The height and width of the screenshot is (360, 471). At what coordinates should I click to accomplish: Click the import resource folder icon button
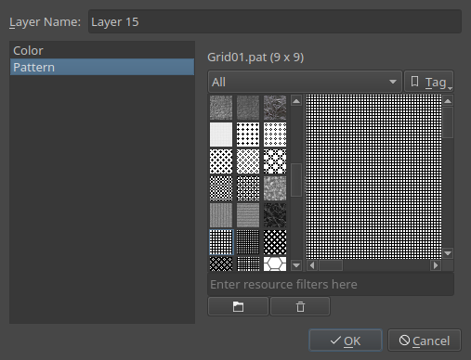pyautogui.click(x=238, y=306)
